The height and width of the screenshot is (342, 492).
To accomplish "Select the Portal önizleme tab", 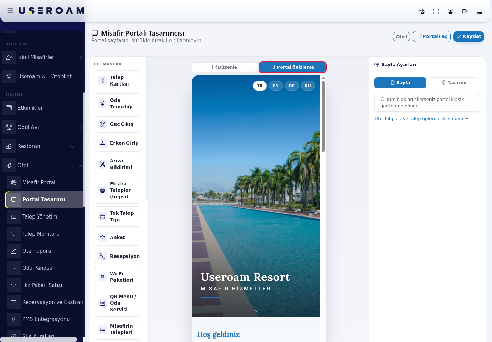I will [x=292, y=67].
